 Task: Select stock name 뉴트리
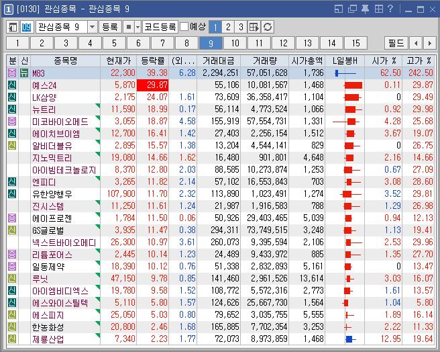click(44, 109)
